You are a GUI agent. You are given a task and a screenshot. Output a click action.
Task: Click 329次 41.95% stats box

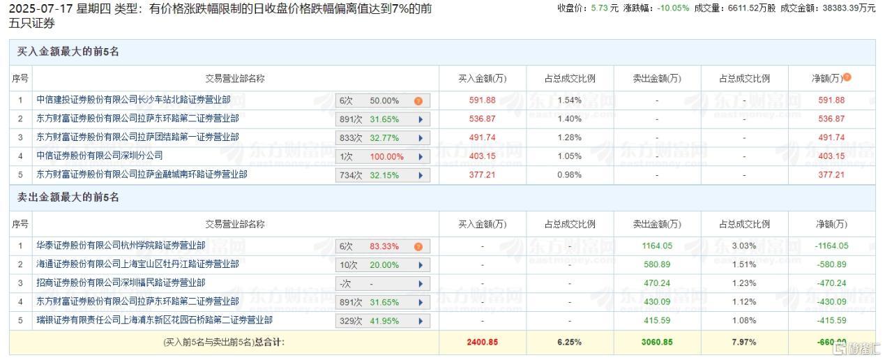coord(383,321)
